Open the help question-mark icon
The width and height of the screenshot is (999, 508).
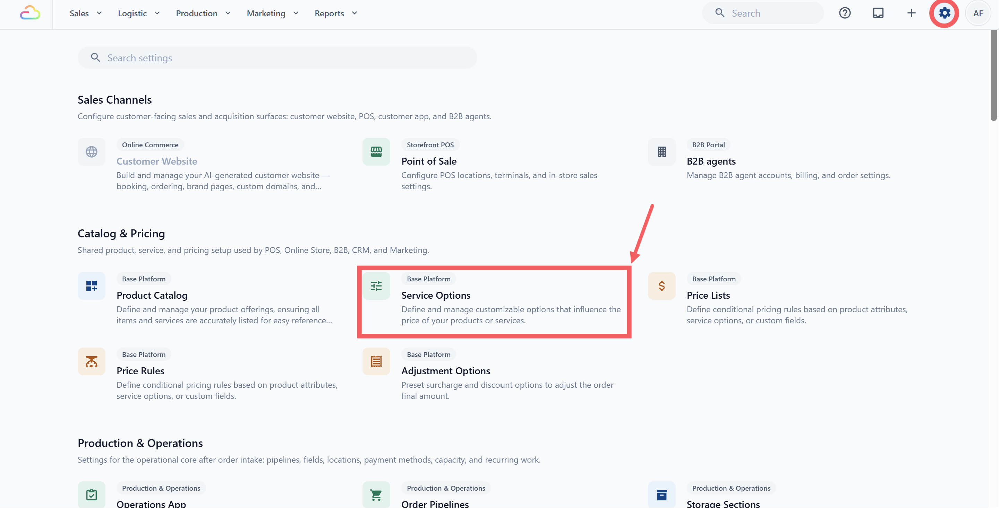pyautogui.click(x=845, y=13)
